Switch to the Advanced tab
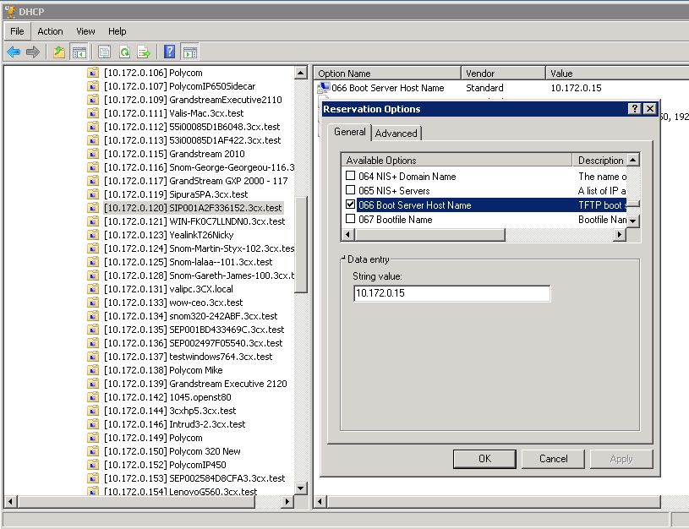Screen dimensions: 689x529 point(396,134)
